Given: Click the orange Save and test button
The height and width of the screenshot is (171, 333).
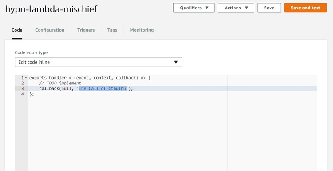Looking at the screenshot, I should tap(305, 8).
